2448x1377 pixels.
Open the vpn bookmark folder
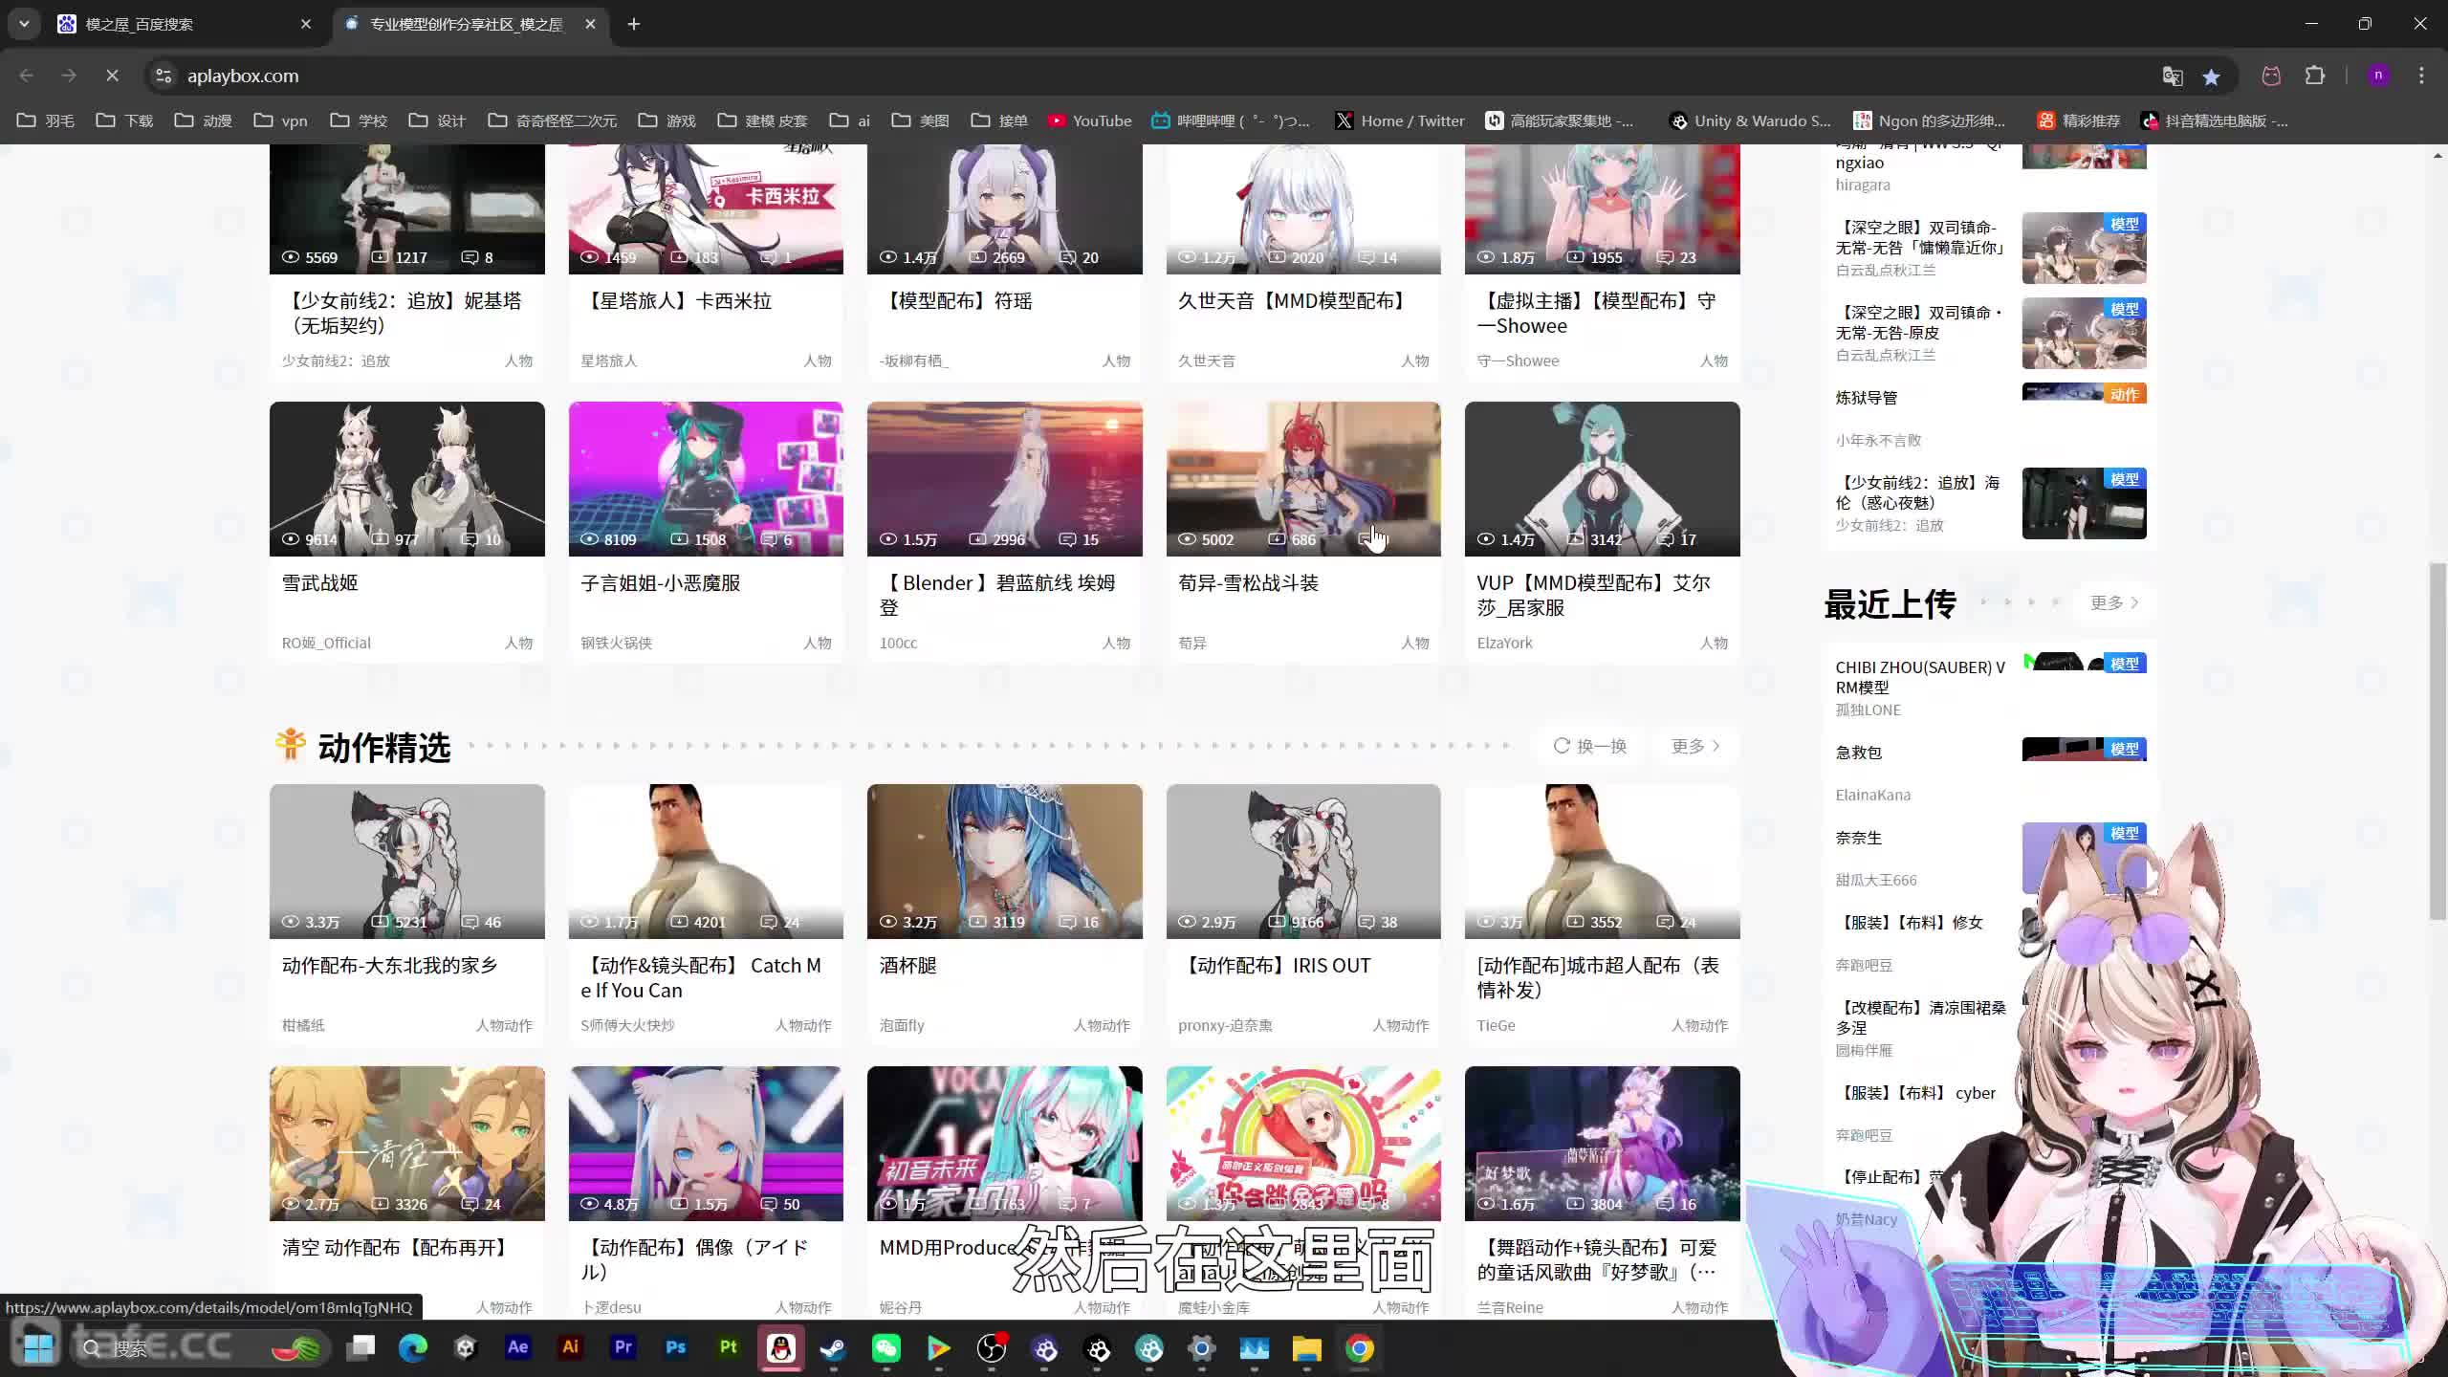coord(281,120)
